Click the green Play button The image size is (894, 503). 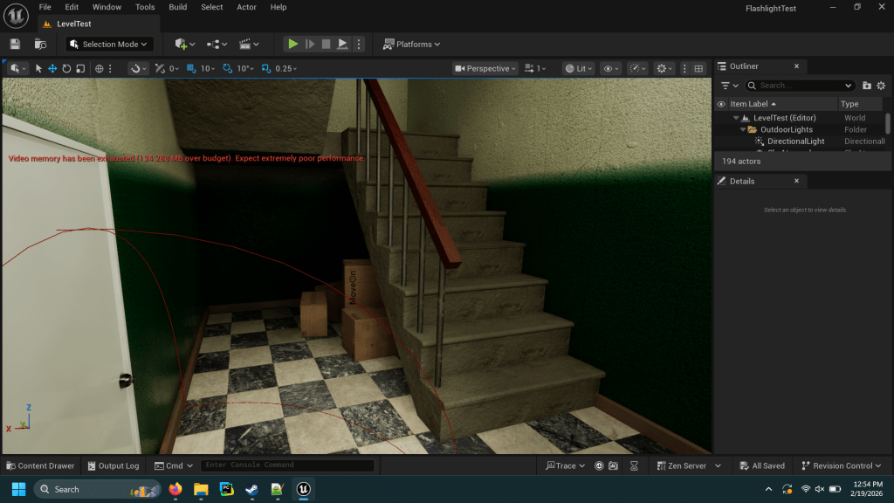(x=293, y=44)
